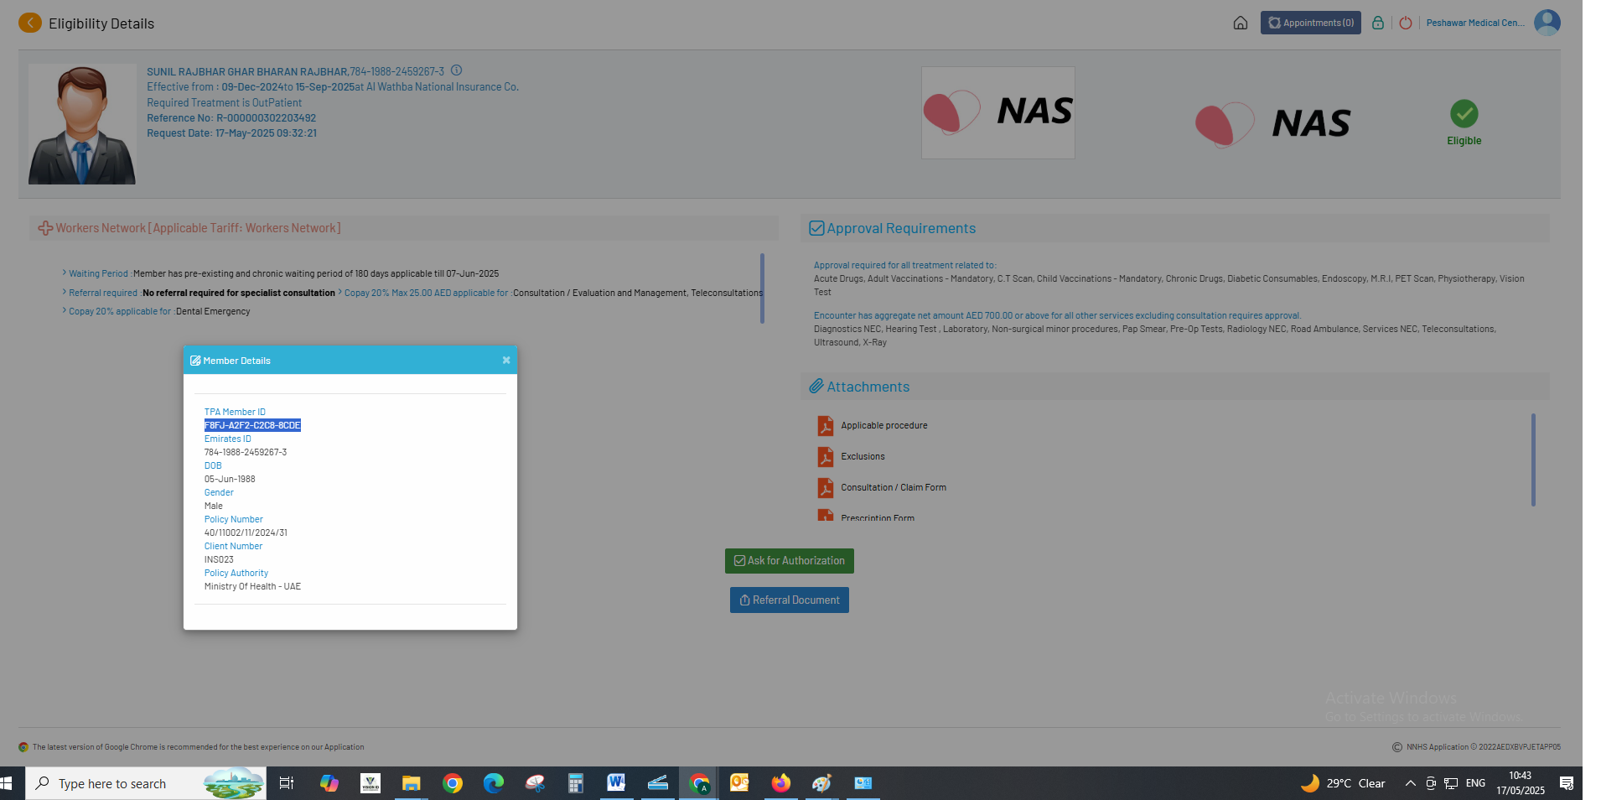Click the Client Number INS023
This screenshot has height=800, width=1601.
219,559
